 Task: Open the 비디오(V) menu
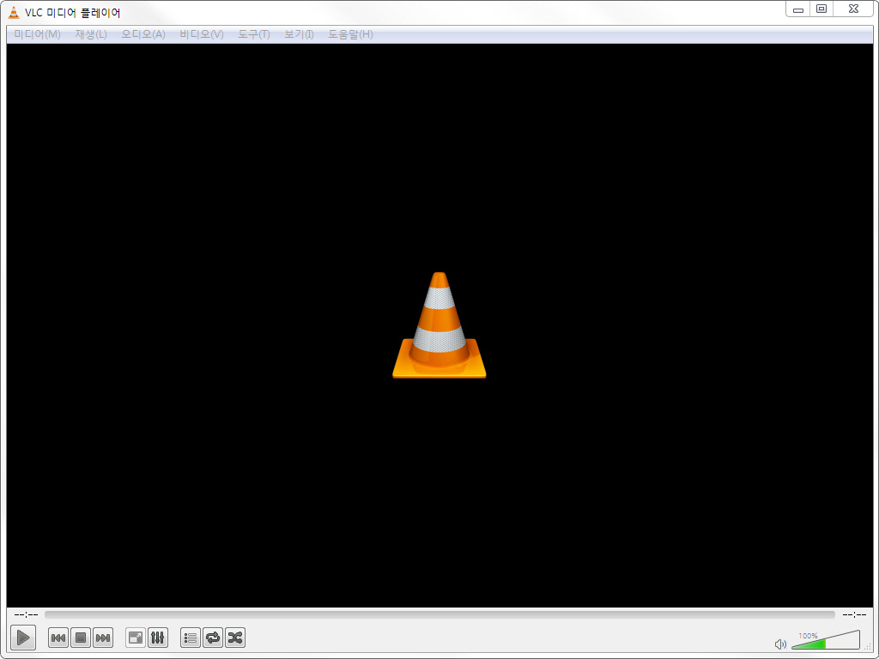click(x=202, y=34)
